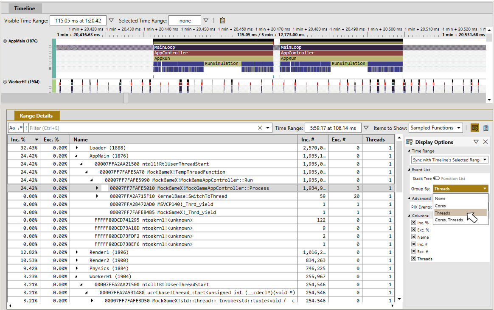The width and height of the screenshot is (494, 310).
Task: Sort by the Inc. % column header
Action: (24, 140)
